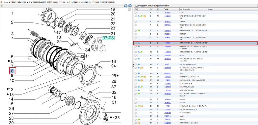
Task: Toggle select circle for SPRING row
Action: [x=136, y=22]
